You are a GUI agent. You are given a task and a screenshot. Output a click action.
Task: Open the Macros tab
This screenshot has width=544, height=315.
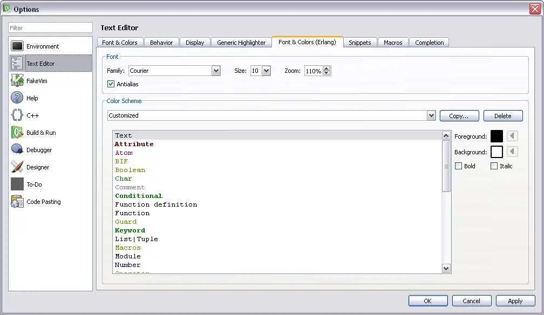point(393,42)
